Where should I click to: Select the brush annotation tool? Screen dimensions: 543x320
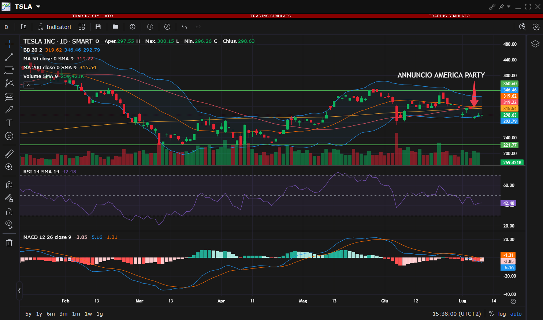click(x=9, y=110)
